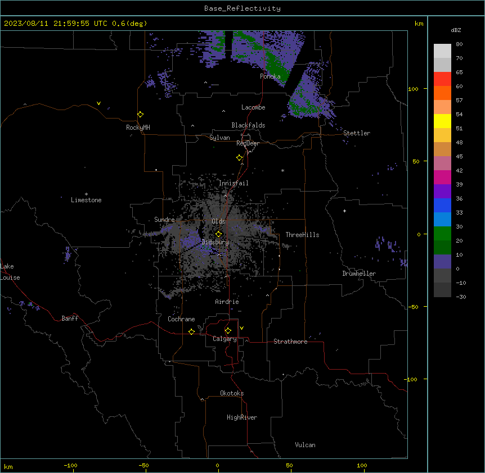Image resolution: width=485 pixels, height=473 pixels.
Task: Click the asterisk marker above Limestone label
Action: pos(86,194)
